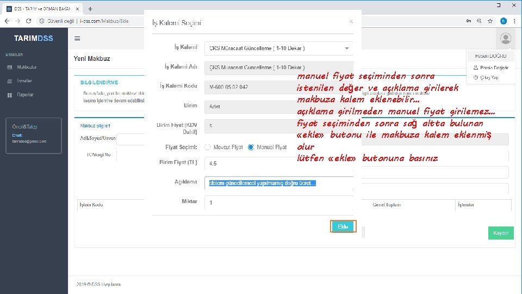522x294 pixels.
Task: Select the Mevcut Fiyat radio option
Action: [x=207, y=147]
